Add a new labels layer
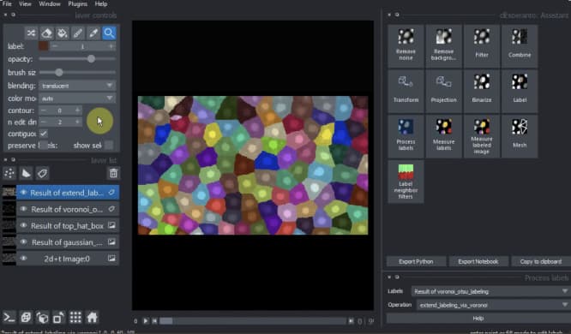The image size is (571, 334). click(42, 173)
